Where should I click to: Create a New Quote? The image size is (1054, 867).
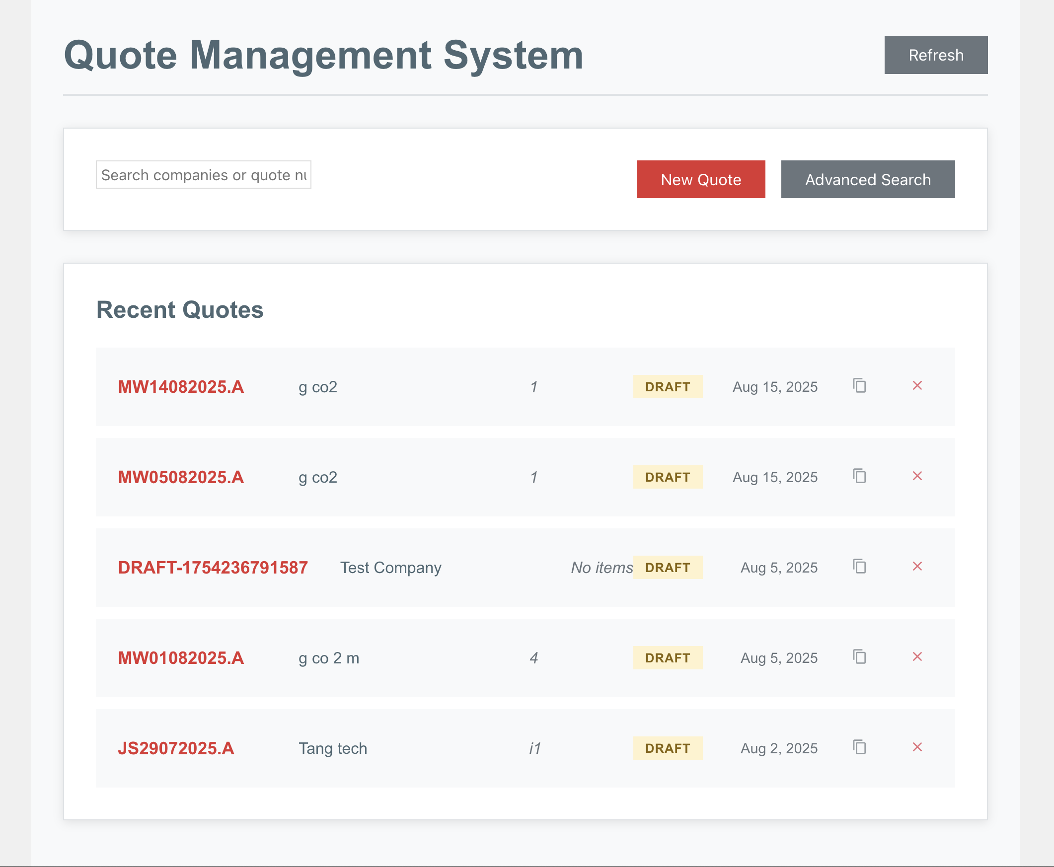(x=700, y=179)
